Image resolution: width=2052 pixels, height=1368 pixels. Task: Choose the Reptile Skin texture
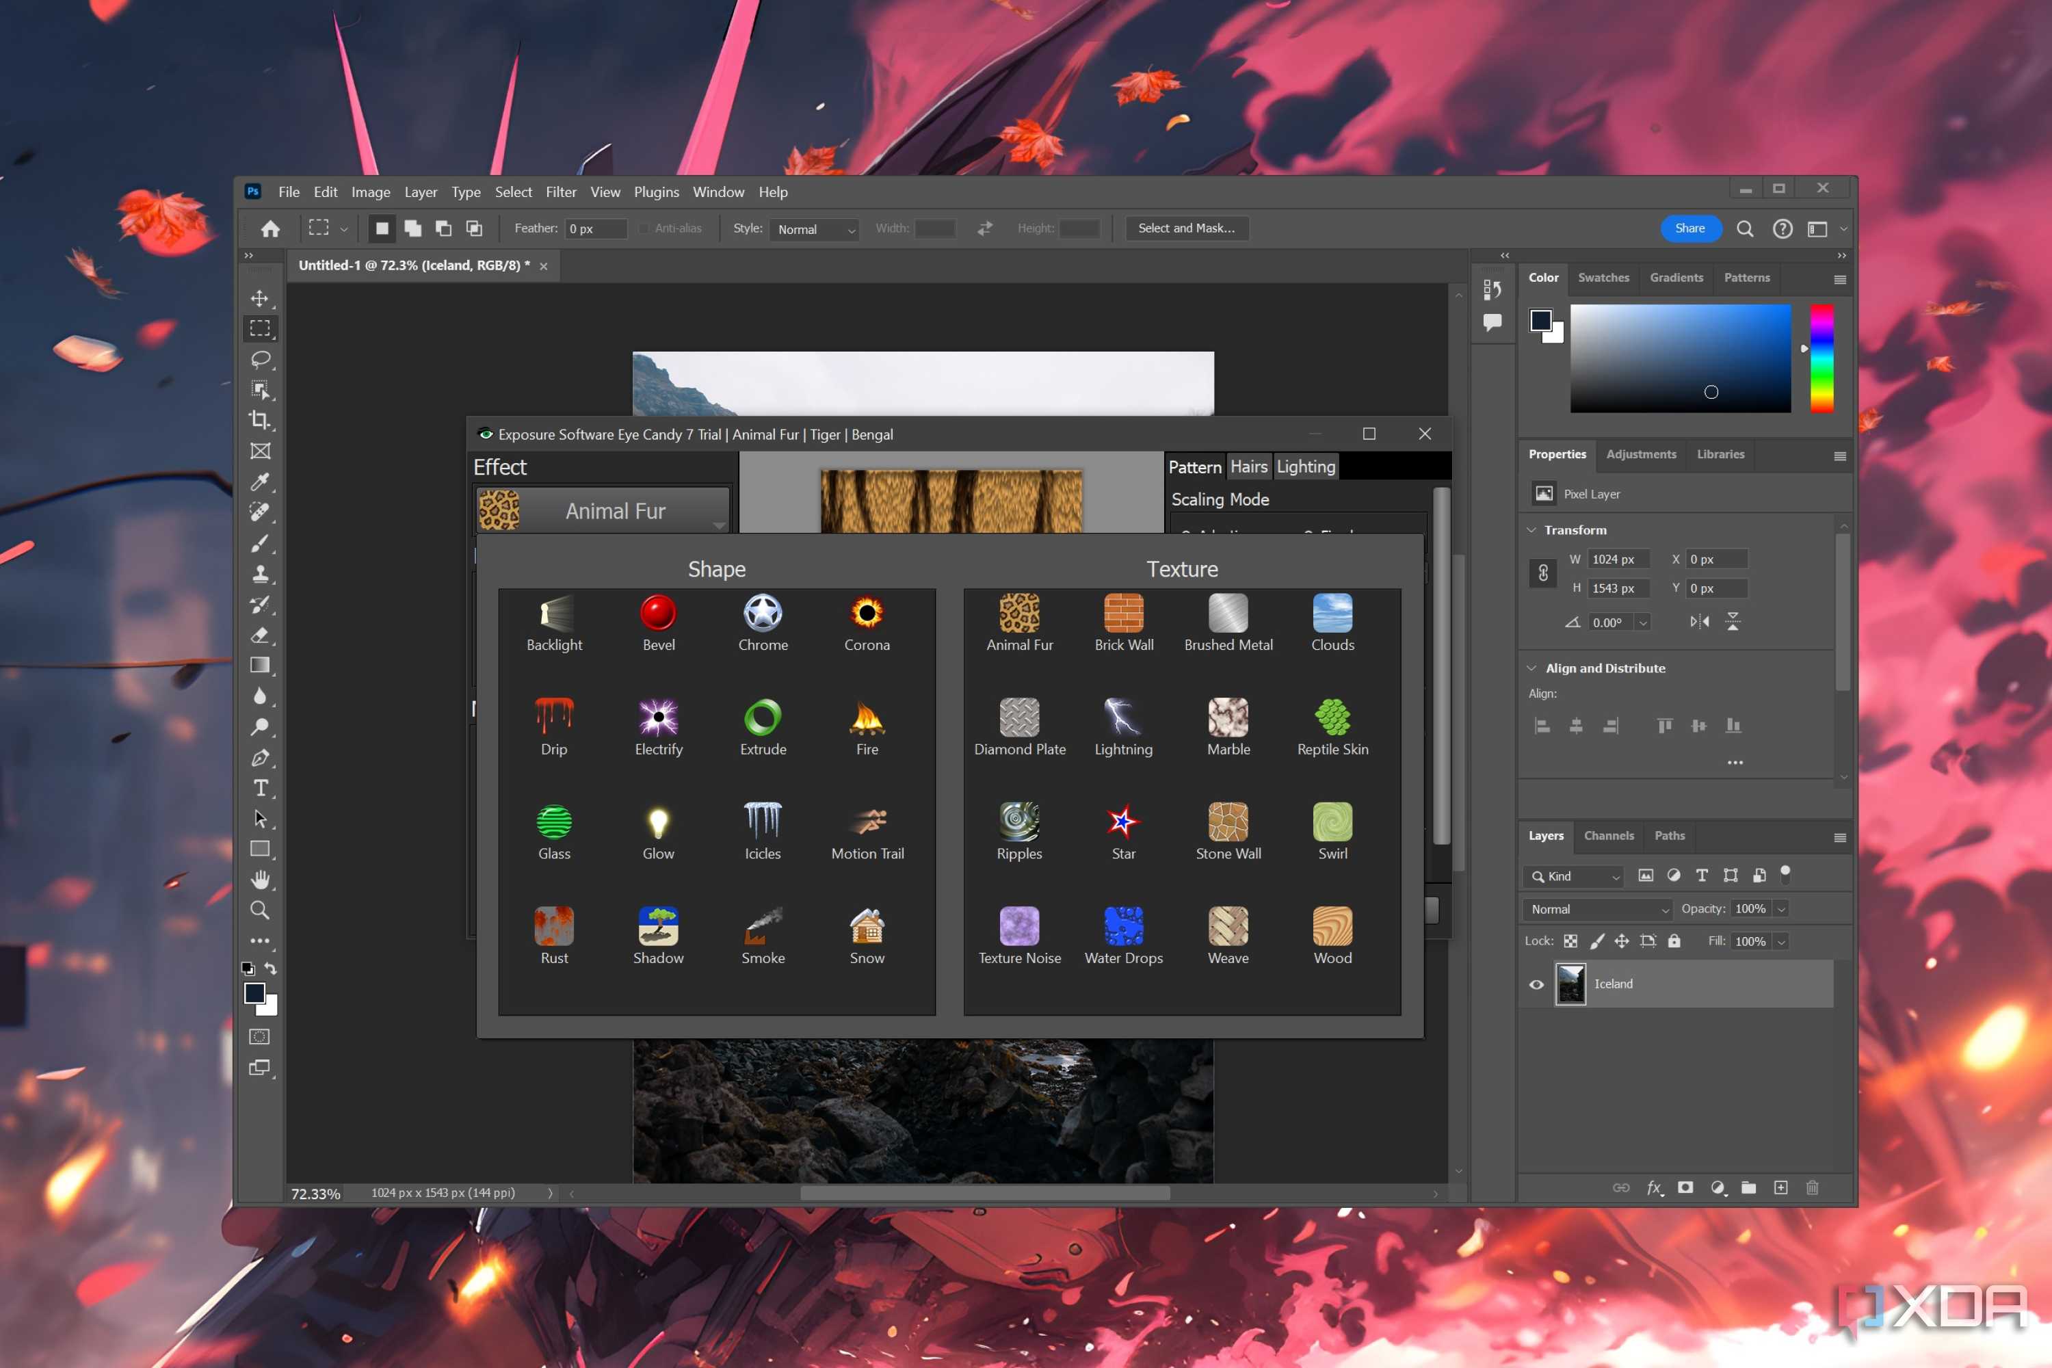pyautogui.click(x=1332, y=717)
